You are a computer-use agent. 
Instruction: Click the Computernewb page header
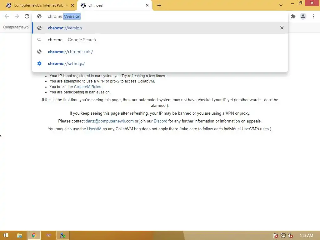tap(16, 27)
